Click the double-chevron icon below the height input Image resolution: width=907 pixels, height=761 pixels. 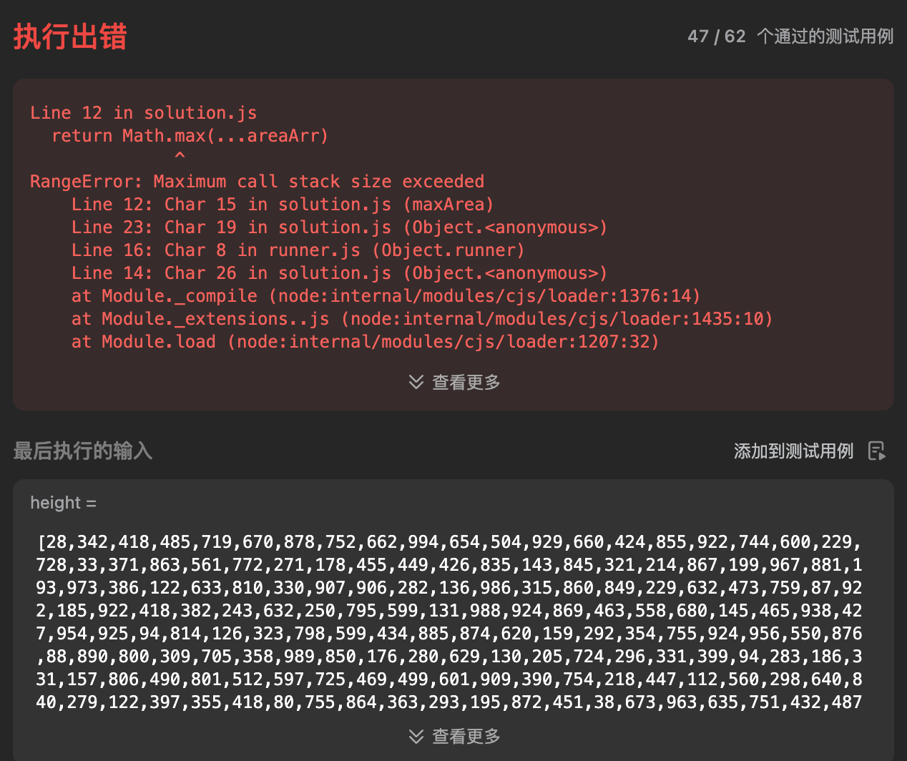pyautogui.click(x=416, y=736)
